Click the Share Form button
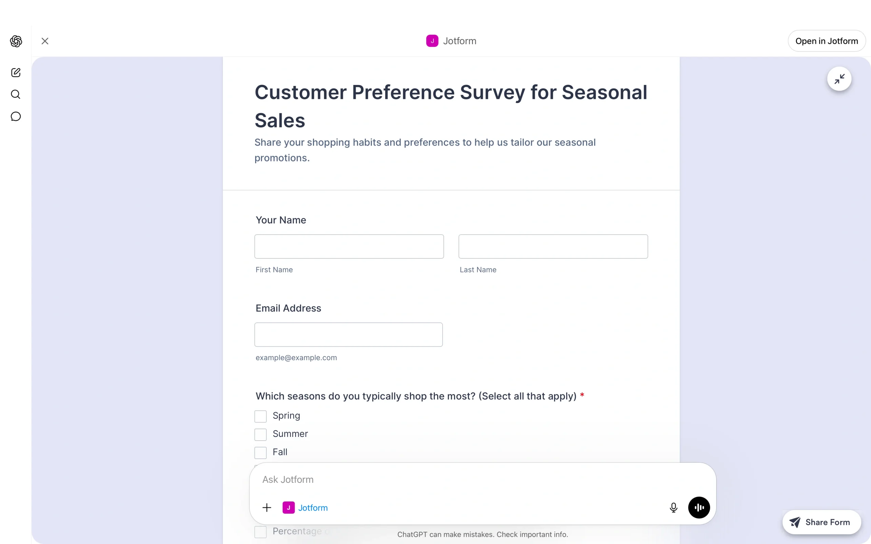 821,522
